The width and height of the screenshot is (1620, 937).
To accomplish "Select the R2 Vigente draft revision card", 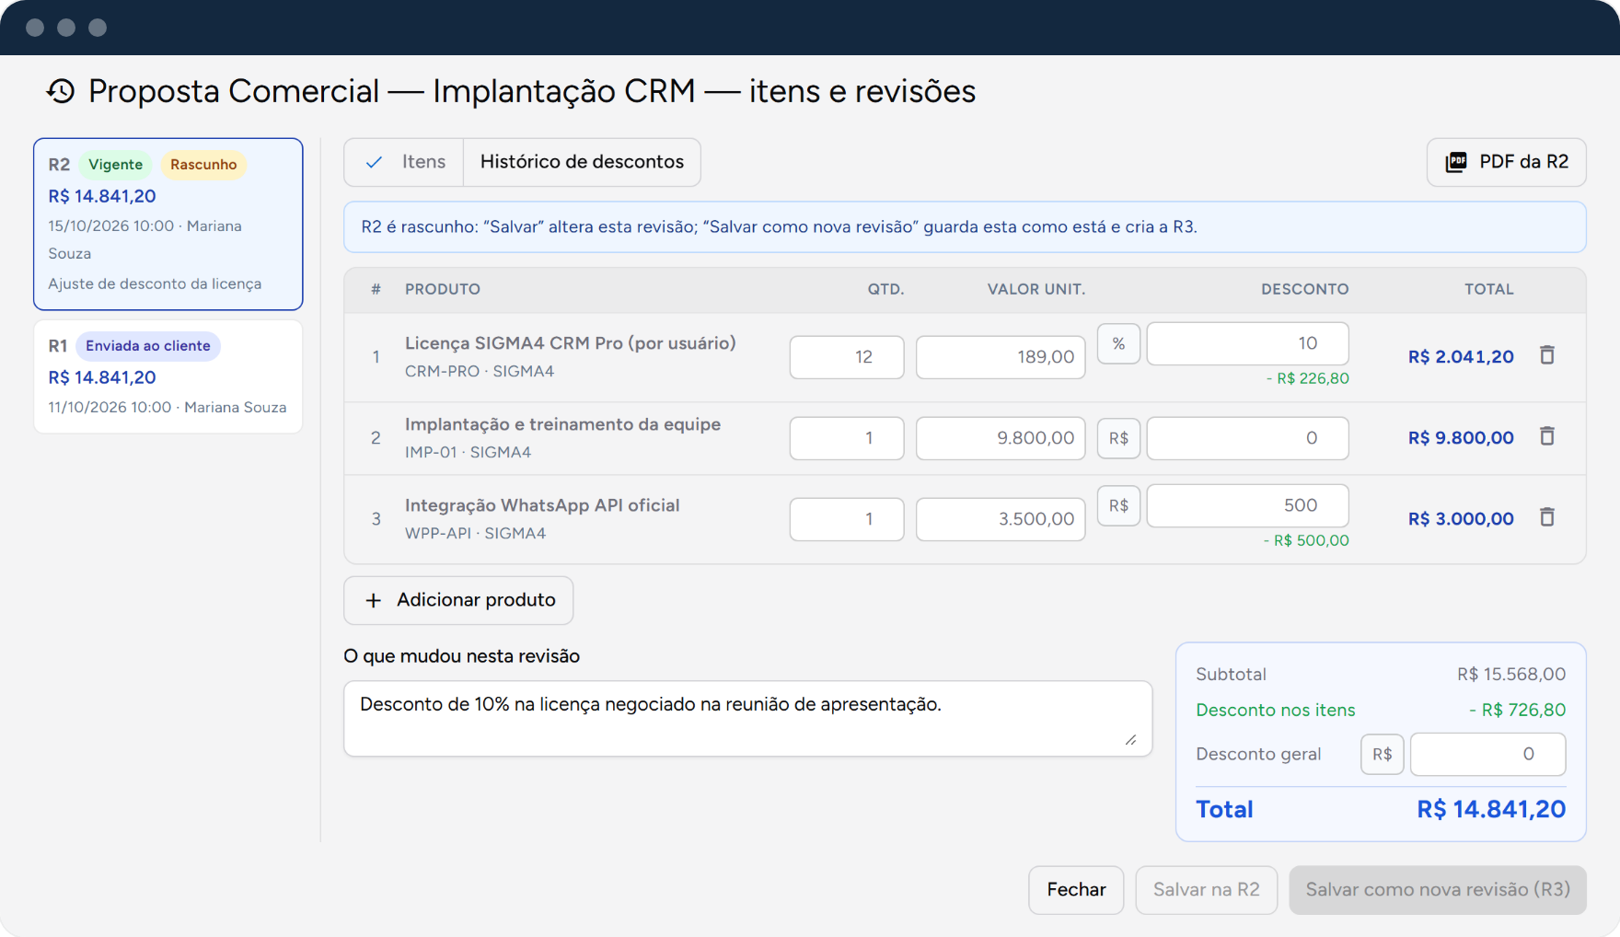I will pyautogui.click(x=168, y=224).
